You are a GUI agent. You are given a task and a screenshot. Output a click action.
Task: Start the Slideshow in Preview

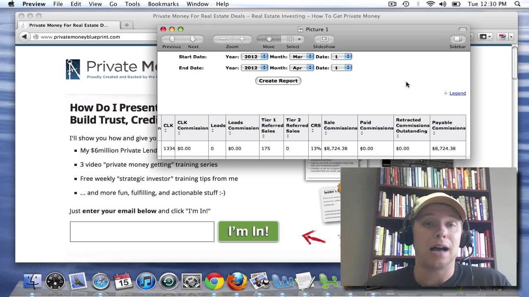(324, 39)
